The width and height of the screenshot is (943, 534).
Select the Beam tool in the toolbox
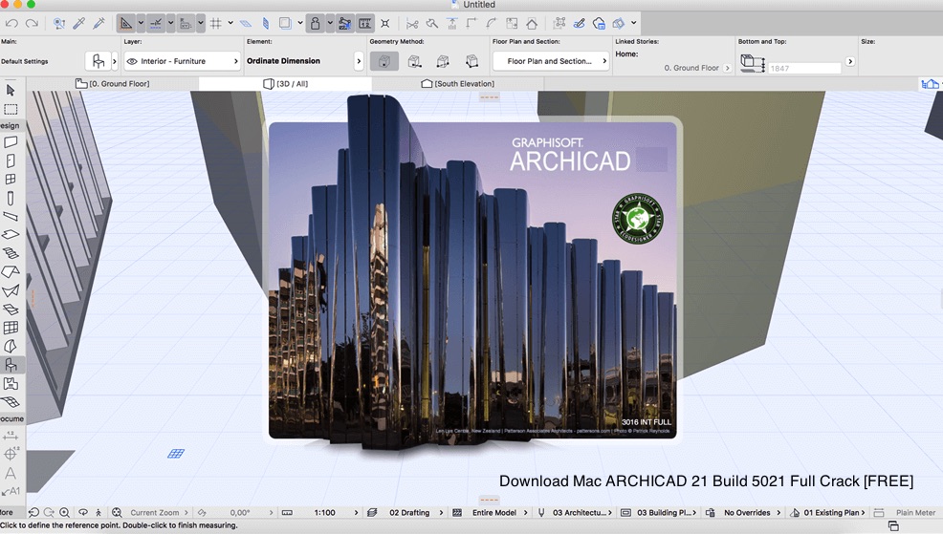pyautogui.click(x=11, y=216)
